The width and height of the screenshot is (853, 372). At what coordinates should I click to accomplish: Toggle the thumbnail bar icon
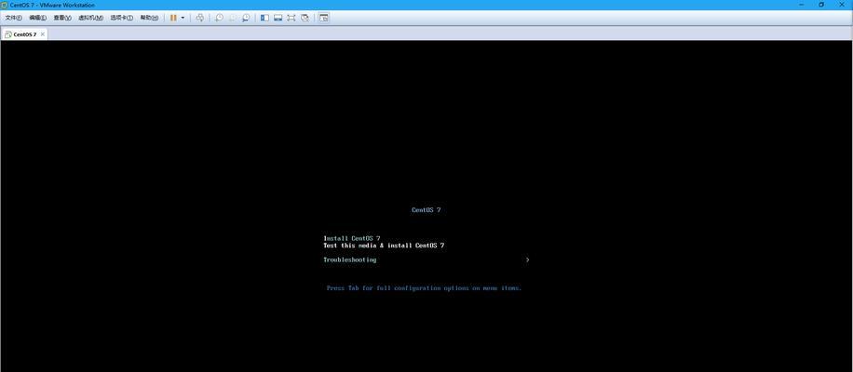click(x=278, y=18)
